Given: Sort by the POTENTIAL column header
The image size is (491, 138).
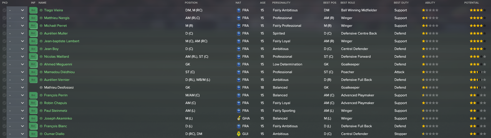Looking at the screenshot, I should [x=471, y=3].
